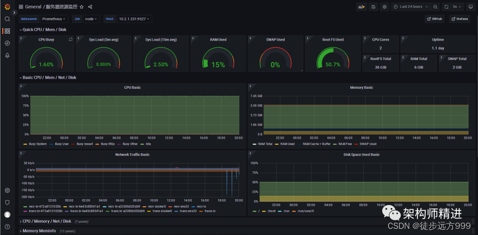Open the Search dashboards icon in sidebar
The image size is (478, 235).
click(x=8, y=19)
